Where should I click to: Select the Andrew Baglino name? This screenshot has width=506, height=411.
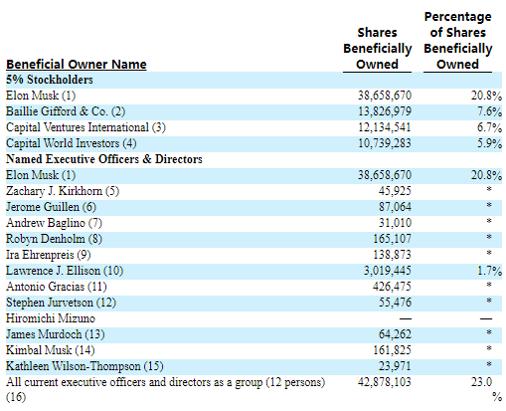coord(54,223)
